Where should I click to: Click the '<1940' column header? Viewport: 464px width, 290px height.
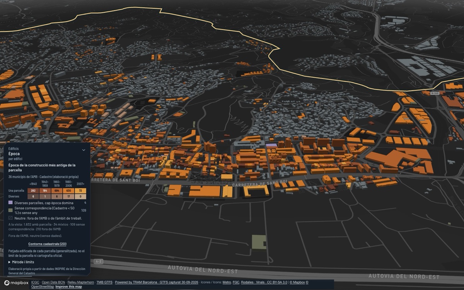click(33, 184)
